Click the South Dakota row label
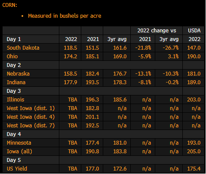 [x=23, y=48]
